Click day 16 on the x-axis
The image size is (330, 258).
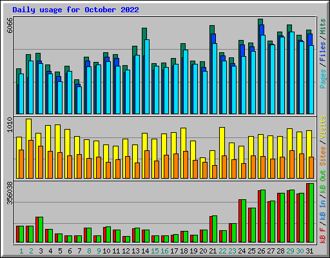[x=164, y=251]
